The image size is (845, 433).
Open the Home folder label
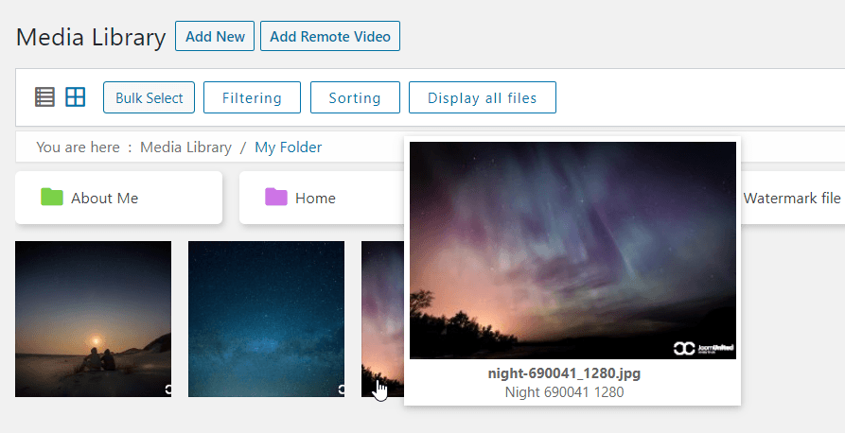(x=315, y=199)
